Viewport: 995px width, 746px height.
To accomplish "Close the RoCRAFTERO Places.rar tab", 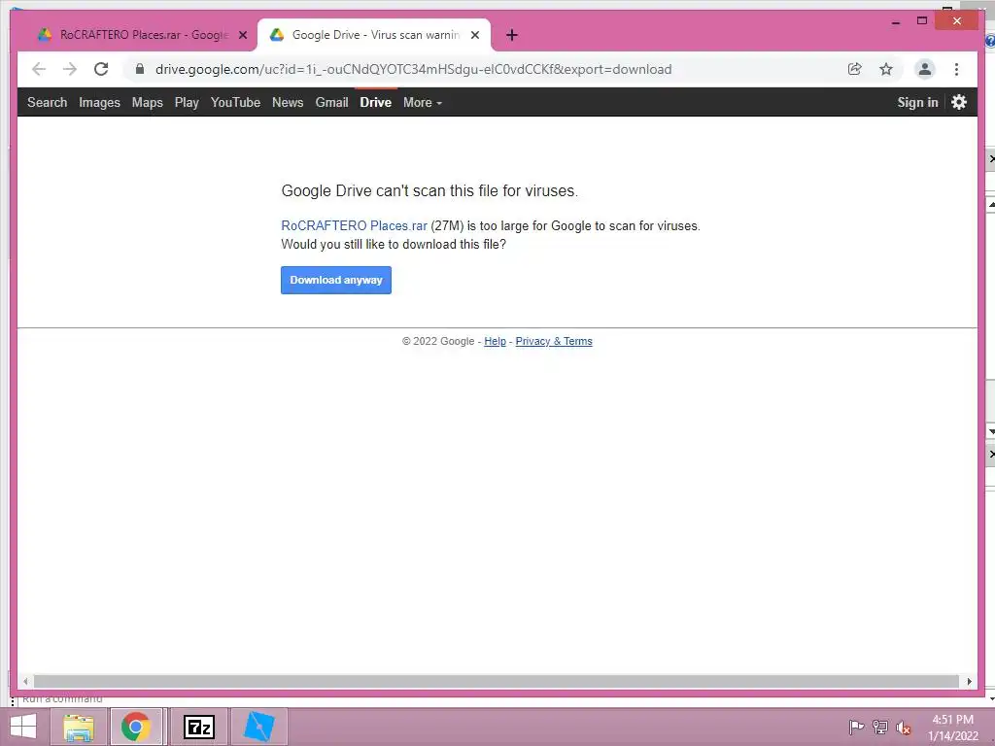I will pyautogui.click(x=242, y=35).
